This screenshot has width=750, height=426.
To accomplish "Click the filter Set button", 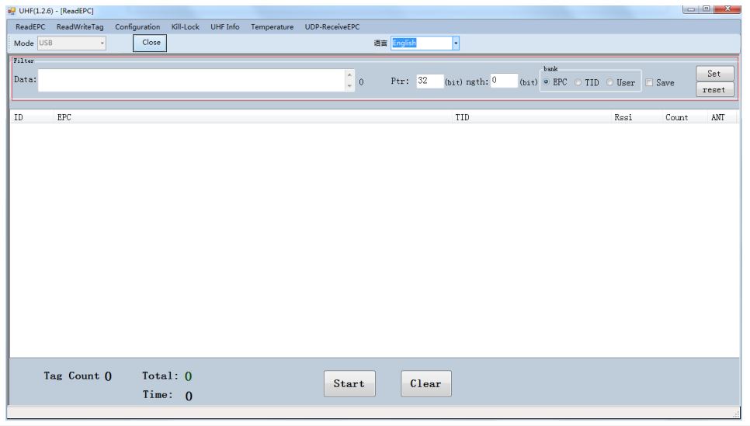I will (714, 74).
